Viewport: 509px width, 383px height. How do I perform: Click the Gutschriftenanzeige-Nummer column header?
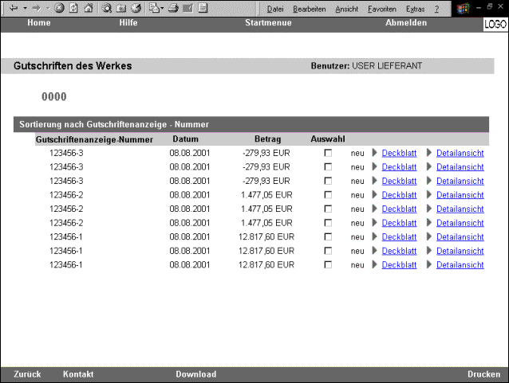click(x=94, y=139)
